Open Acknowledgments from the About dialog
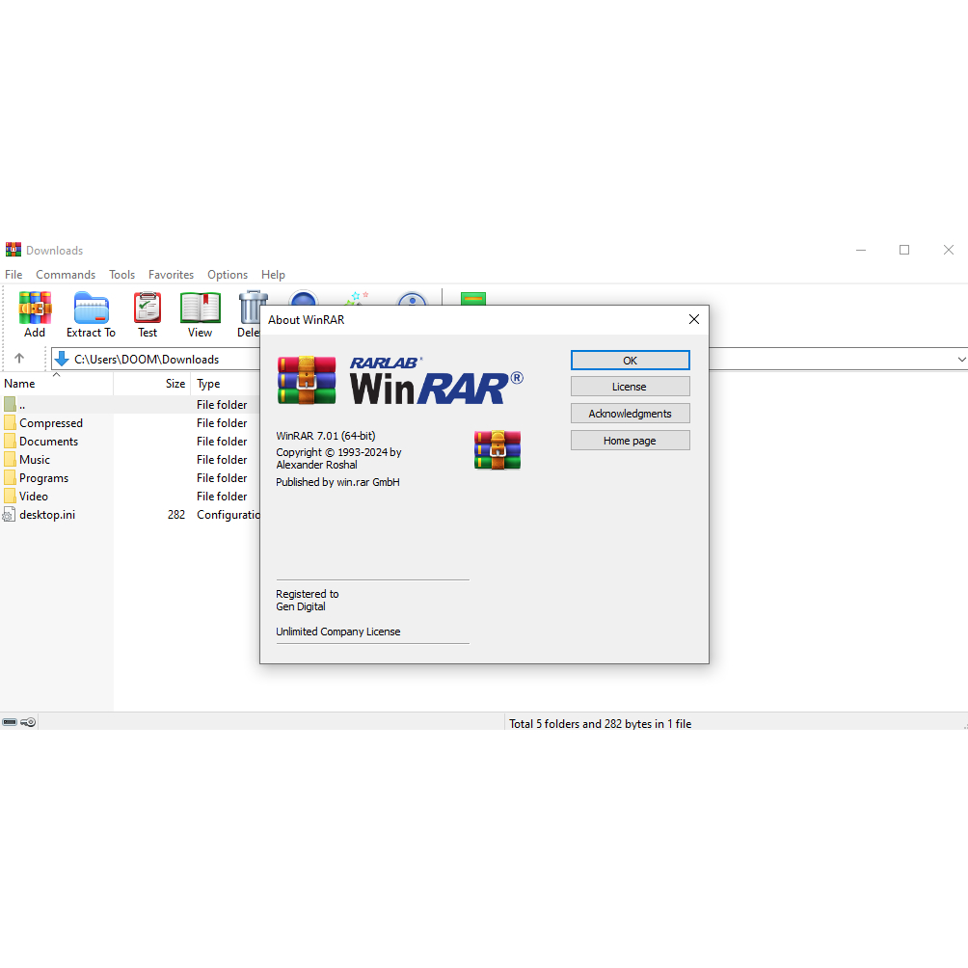968x968 pixels. pos(630,414)
